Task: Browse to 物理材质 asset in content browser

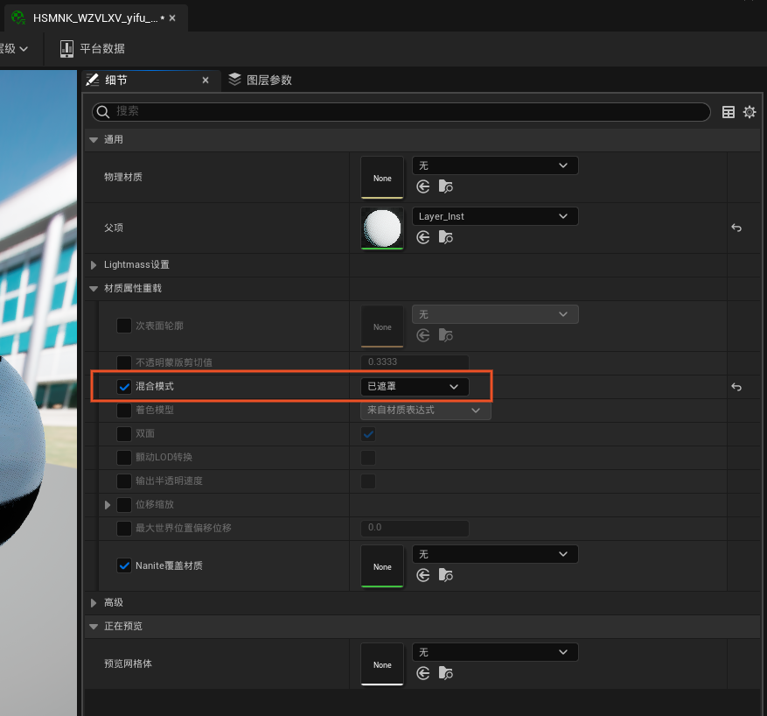Action: [446, 186]
